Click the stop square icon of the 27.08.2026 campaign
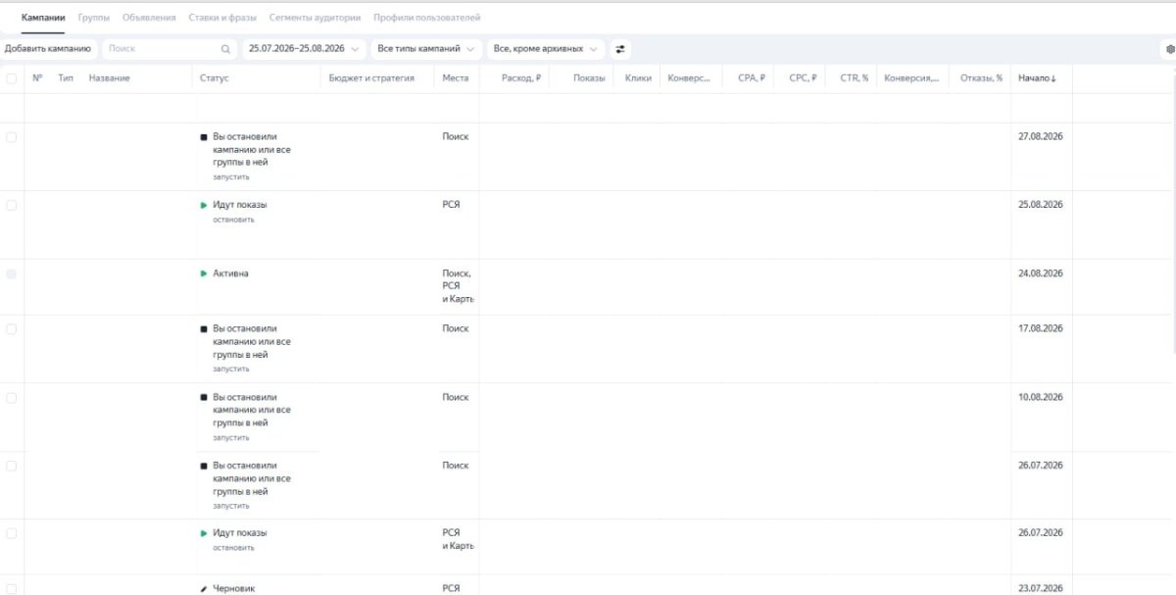 click(204, 137)
